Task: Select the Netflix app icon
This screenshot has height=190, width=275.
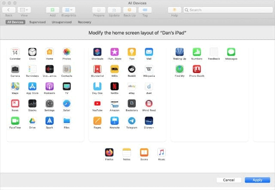Action: (x=114, y=86)
